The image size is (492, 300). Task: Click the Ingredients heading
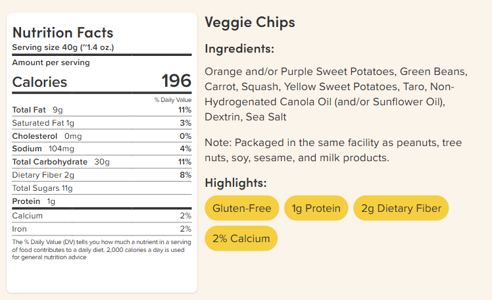239,49
